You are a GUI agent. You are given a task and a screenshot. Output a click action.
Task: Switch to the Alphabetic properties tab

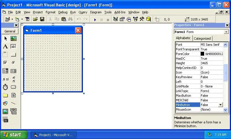[x=183, y=38]
